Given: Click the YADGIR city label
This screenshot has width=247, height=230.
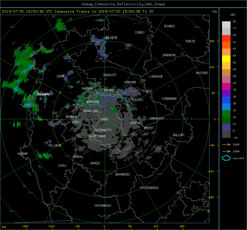Looking at the screenshot, I should [190, 41].
